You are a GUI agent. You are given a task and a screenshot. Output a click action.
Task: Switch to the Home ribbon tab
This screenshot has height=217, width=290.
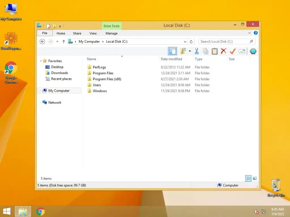click(x=61, y=33)
